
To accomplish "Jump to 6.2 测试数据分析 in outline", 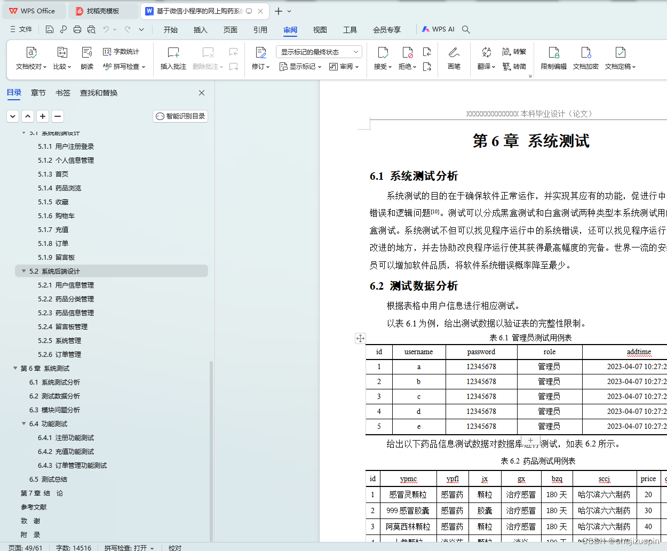I will point(54,396).
